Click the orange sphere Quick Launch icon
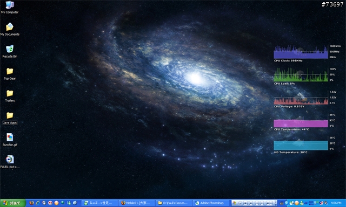 56,203
